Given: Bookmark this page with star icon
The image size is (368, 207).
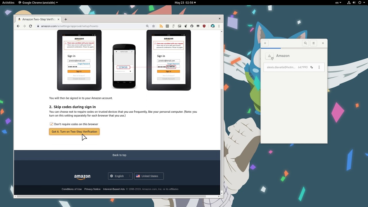Looking at the screenshot, I should [x=154, y=26].
